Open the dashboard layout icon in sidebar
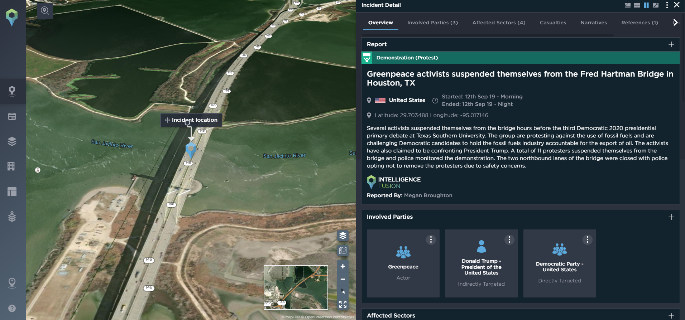The height and width of the screenshot is (320, 685). [x=12, y=191]
